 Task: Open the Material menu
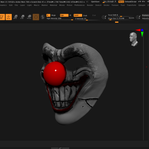click(53, 5)
